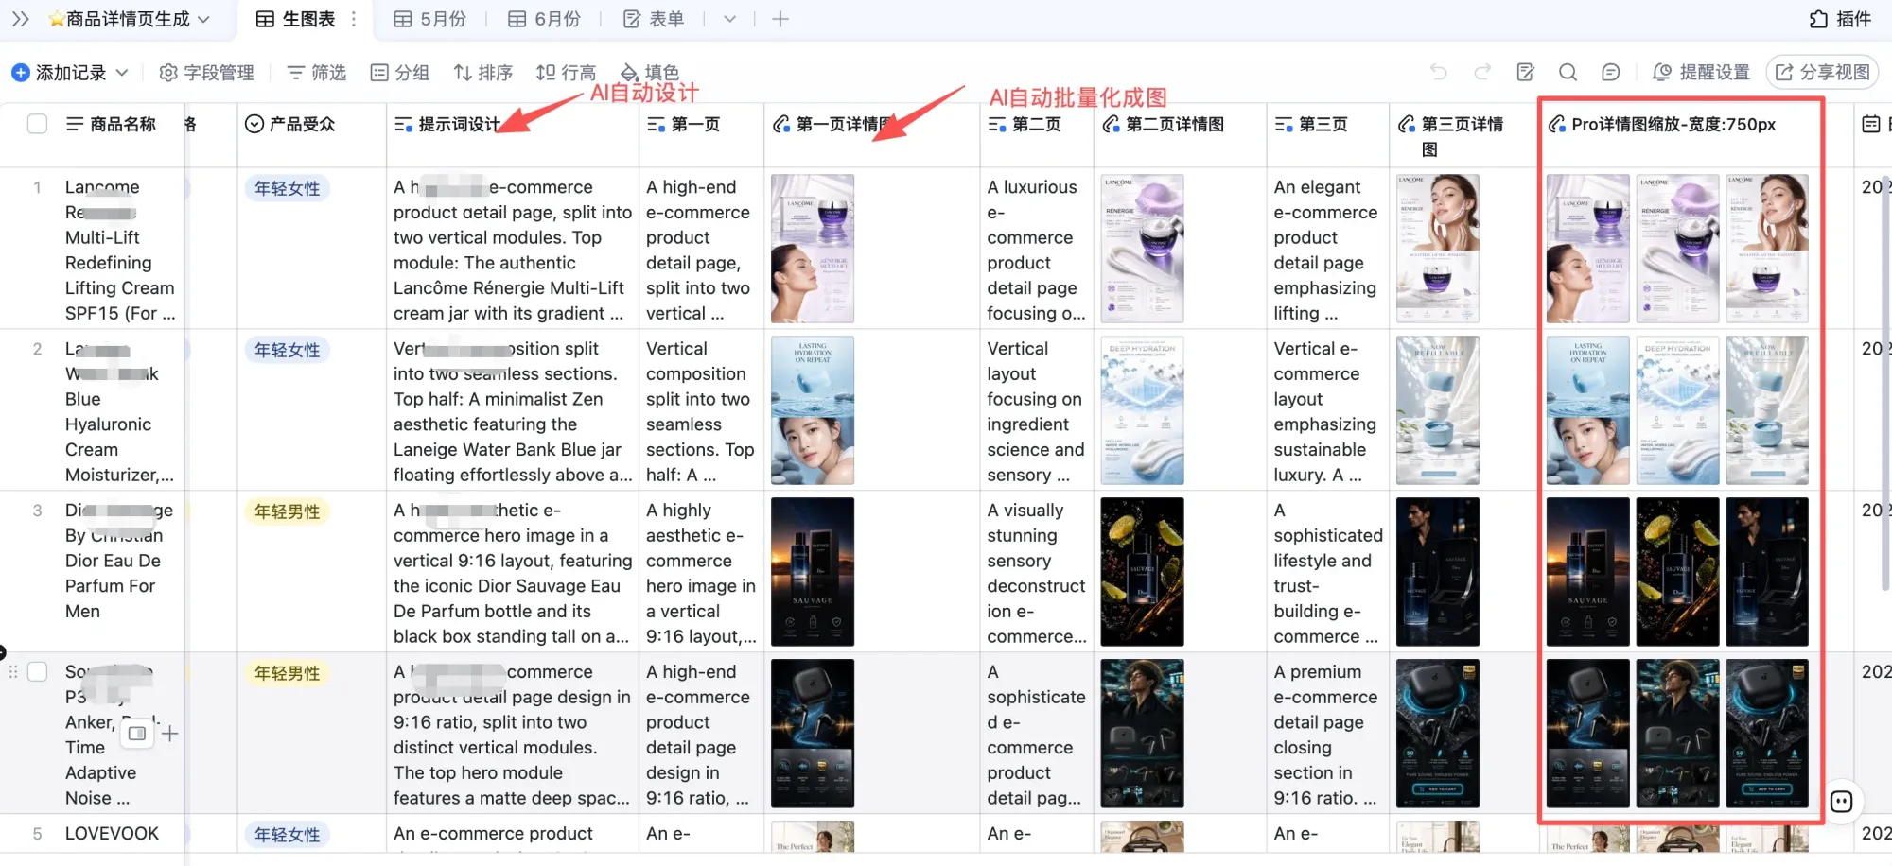1892x866 pixels.
Task: Undo the last action
Action: [1439, 73]
